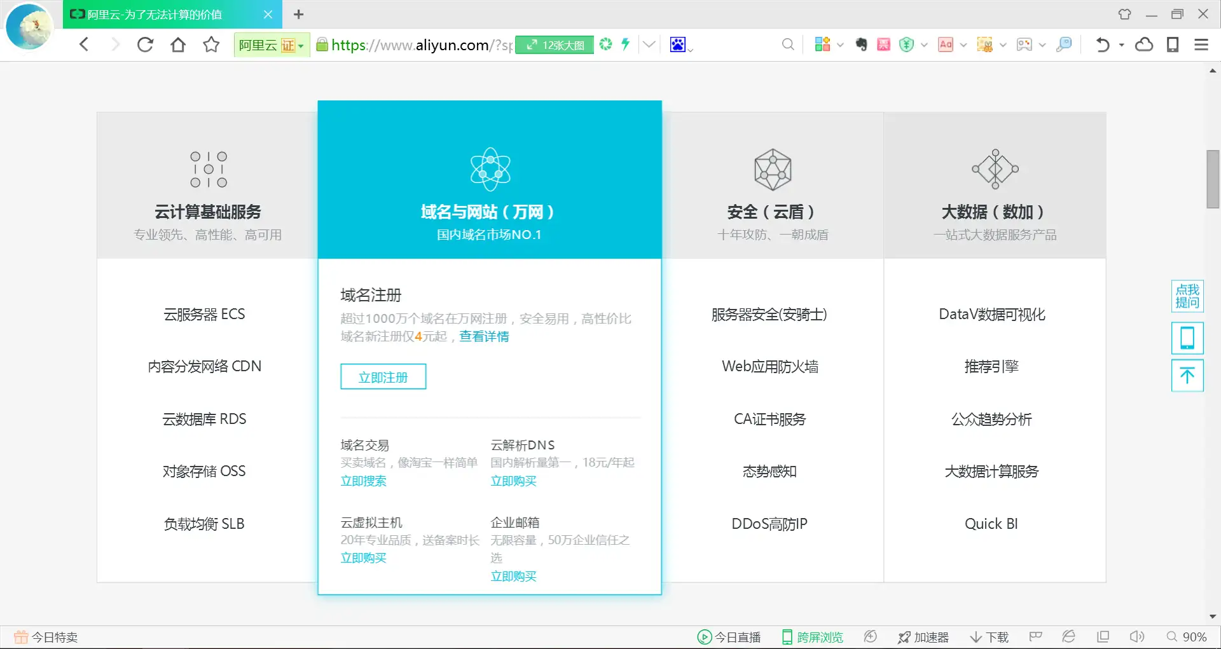Toggle 跨屏浏览 cross-screen browsing

(x=812, y=637)
